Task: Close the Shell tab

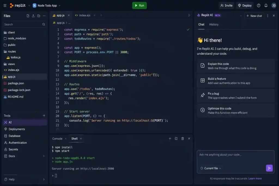Action: (81, 139)
